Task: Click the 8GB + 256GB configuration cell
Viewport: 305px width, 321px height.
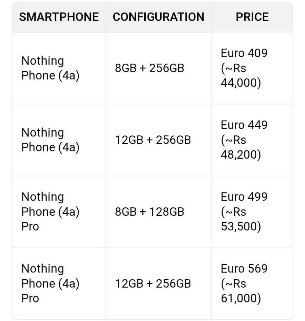Action: pyautogui.click(x=149, y=68)
